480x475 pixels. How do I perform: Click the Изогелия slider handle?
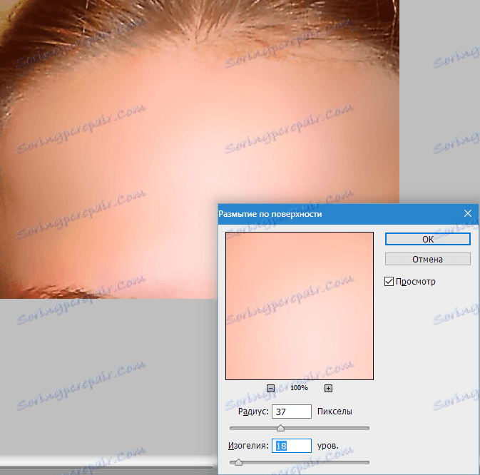coord(238,462)
